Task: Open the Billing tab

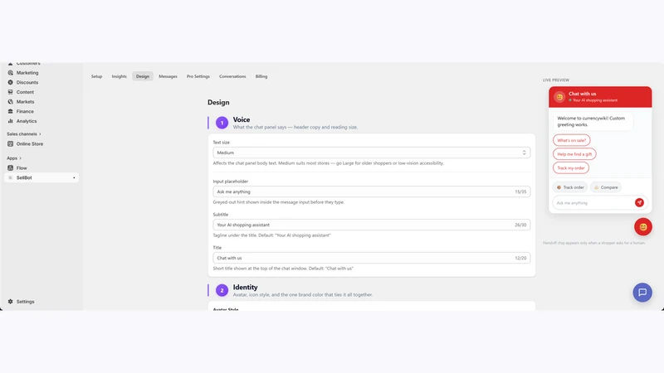Action: pyautogui.click(x=261, y=76)
